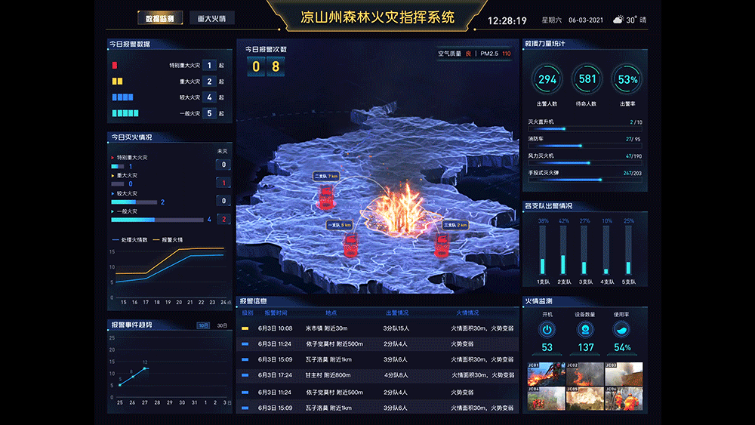This screenshot has width=755, height=425.
Task: Click the 风力灭火机 47/190 progress bar
Action: (585, 163)
